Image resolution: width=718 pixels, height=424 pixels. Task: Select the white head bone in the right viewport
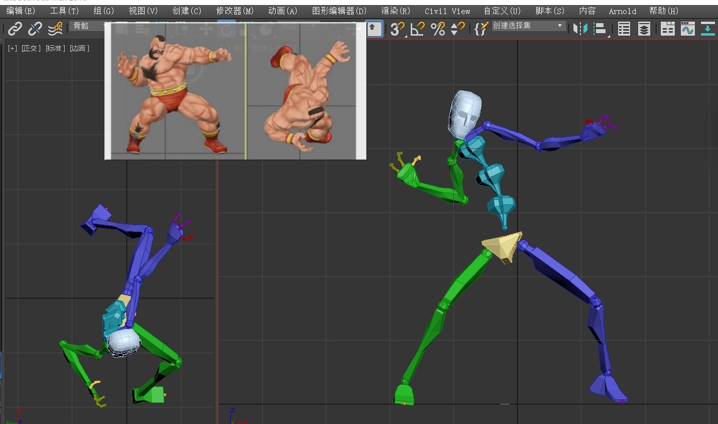(x=464, y=115)
